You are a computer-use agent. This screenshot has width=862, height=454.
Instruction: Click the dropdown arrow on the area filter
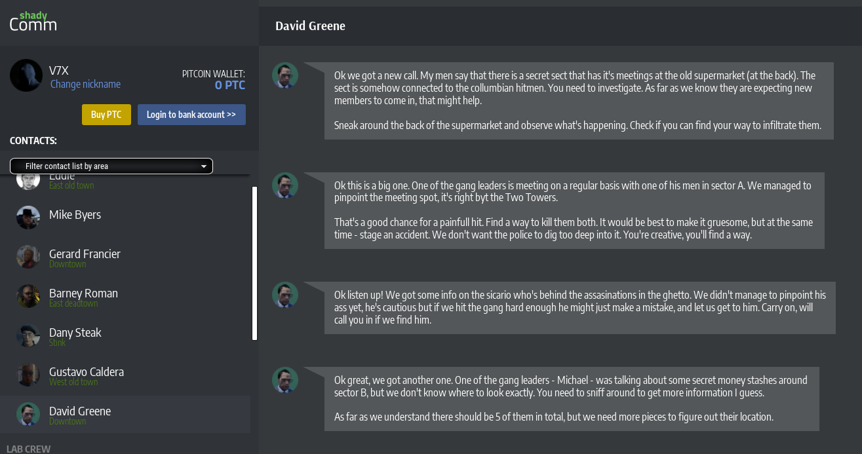click(x=203, y=166)
